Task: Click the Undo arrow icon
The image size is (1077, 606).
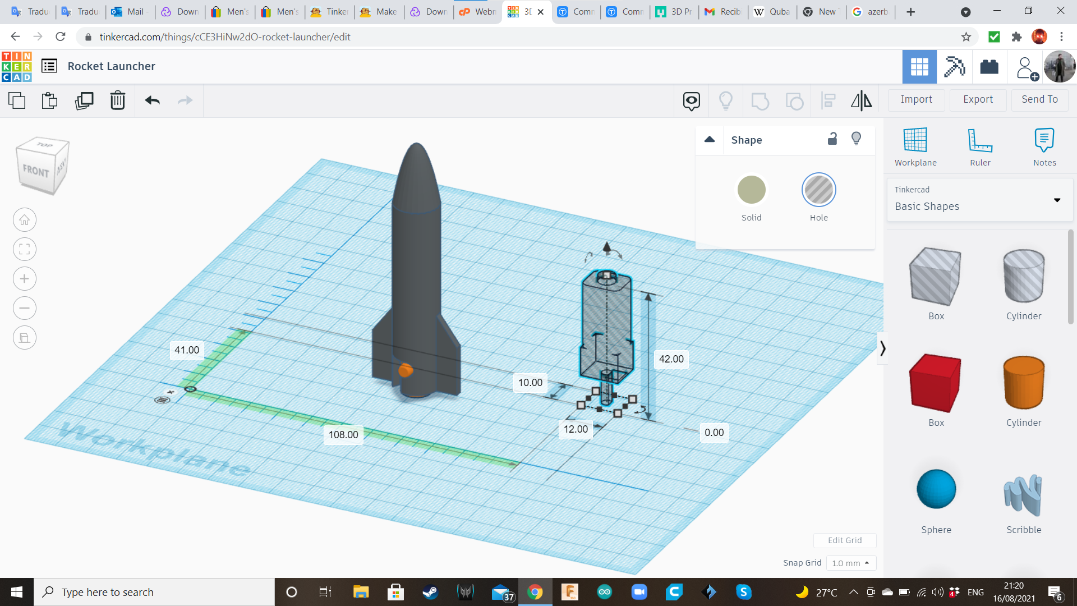Action: [151, 101]
